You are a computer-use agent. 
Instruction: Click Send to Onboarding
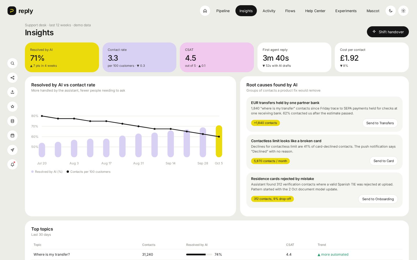point(378,199)
